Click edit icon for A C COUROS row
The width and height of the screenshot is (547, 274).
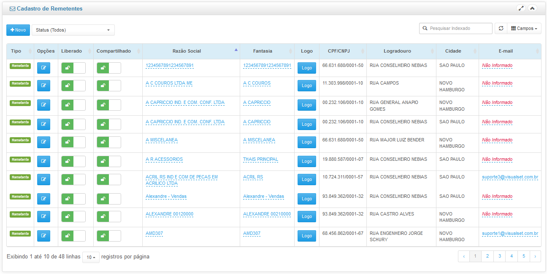pos(43,86)
